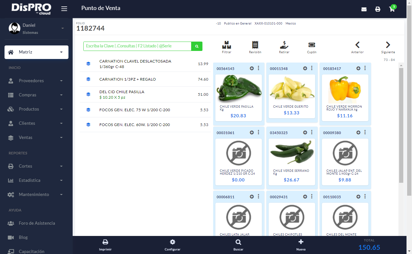
Task: Open the shopping cart showing 5 items
Action: pos(392,9)
